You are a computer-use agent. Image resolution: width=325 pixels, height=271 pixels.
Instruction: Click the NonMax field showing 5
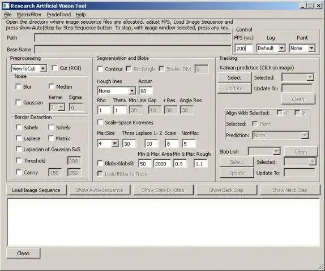coord(189,143)
